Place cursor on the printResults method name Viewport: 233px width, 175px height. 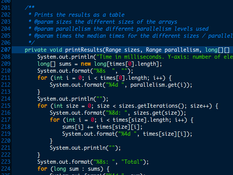84,50
